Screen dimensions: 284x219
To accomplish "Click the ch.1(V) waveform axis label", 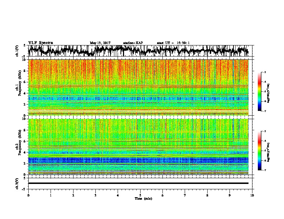I will coord(17,51).
